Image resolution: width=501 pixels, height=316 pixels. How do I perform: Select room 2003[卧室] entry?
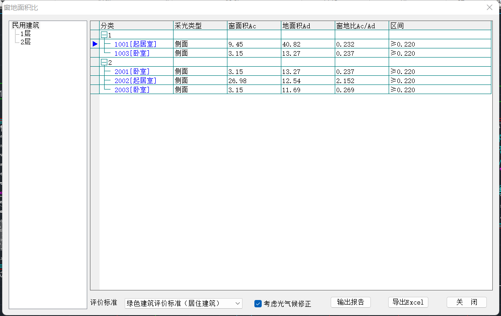coord(132,90)
